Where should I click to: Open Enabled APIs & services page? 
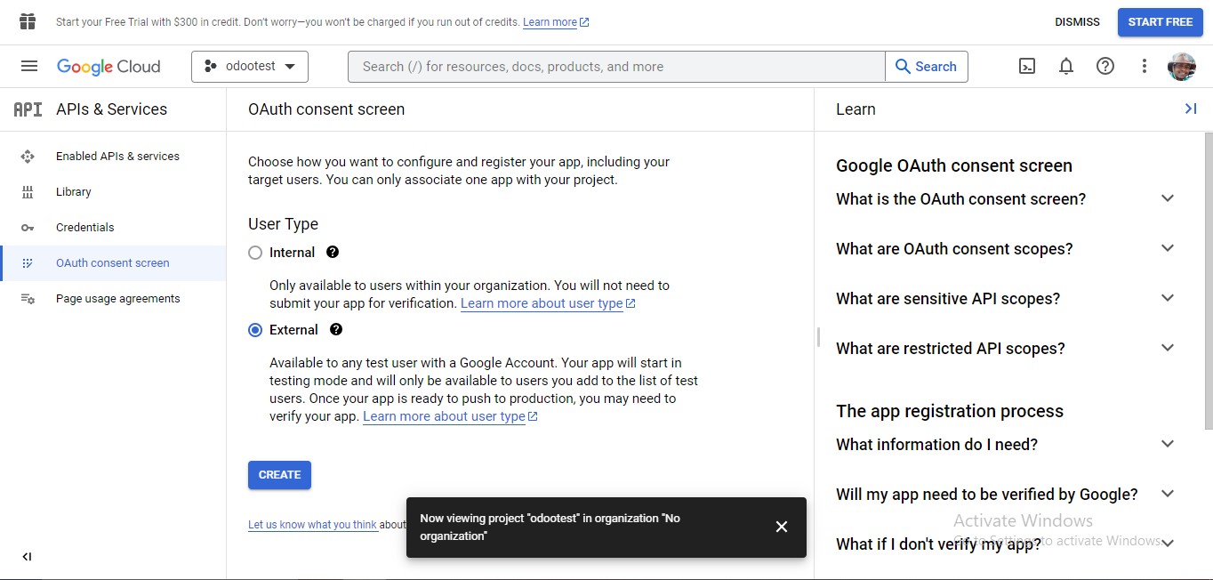coord(113,157)
